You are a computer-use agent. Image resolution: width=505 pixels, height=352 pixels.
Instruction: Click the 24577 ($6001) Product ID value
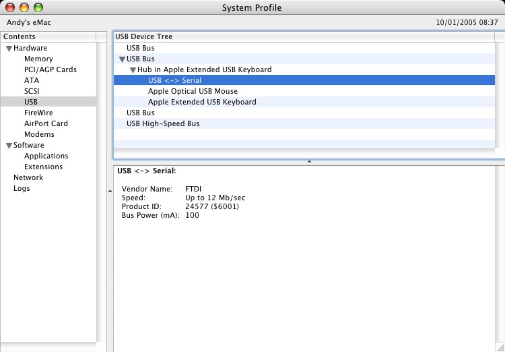tap(212, 206)
